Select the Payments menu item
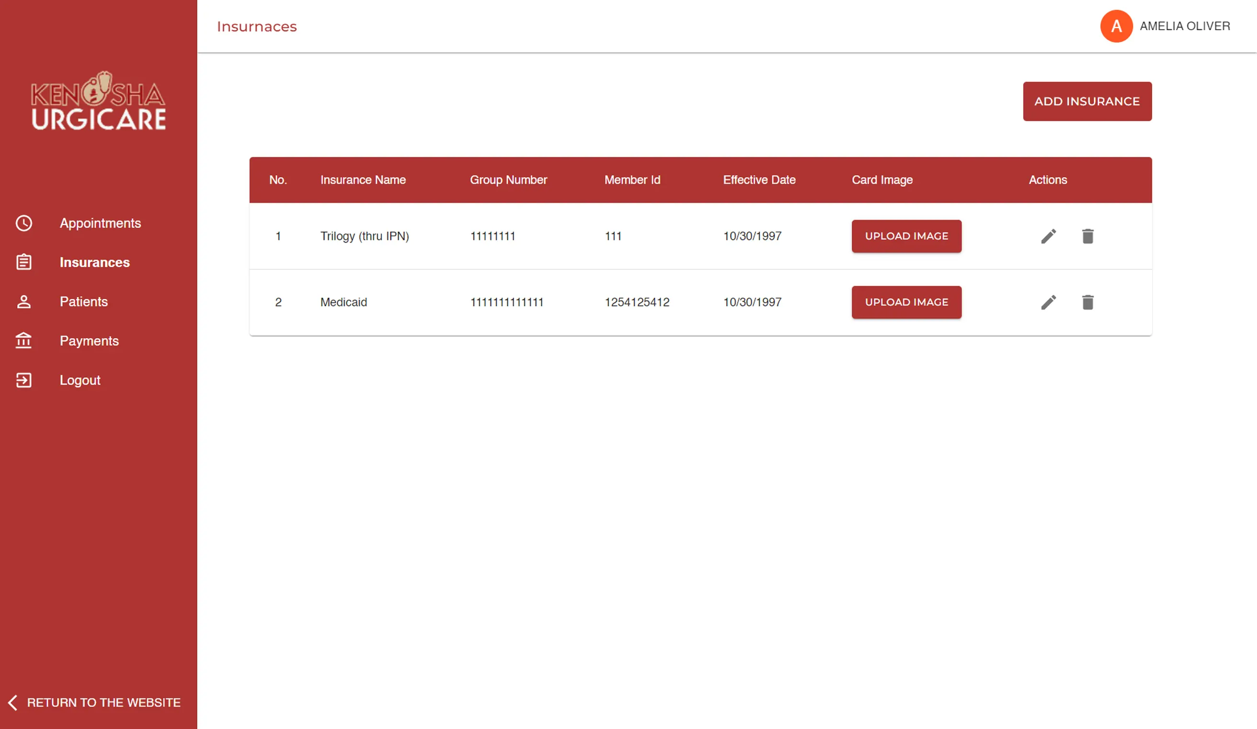 pos(89,340)
